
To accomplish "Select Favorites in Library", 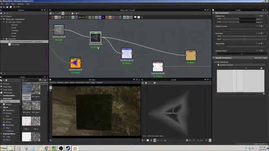I will point(6,84).
